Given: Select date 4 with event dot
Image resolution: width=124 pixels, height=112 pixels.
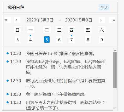Looking at the screenshot, I should point(31,40).
